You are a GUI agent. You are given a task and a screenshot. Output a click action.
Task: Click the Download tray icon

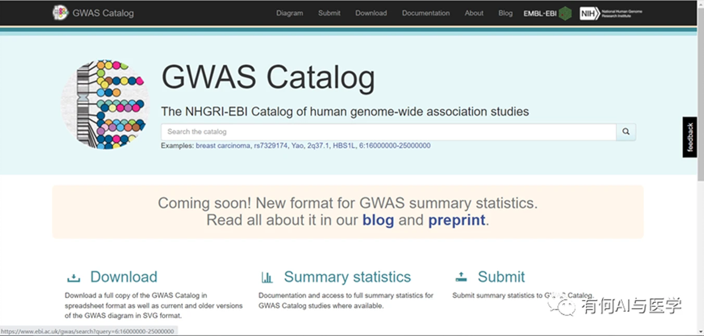click(x=73, y=278)
